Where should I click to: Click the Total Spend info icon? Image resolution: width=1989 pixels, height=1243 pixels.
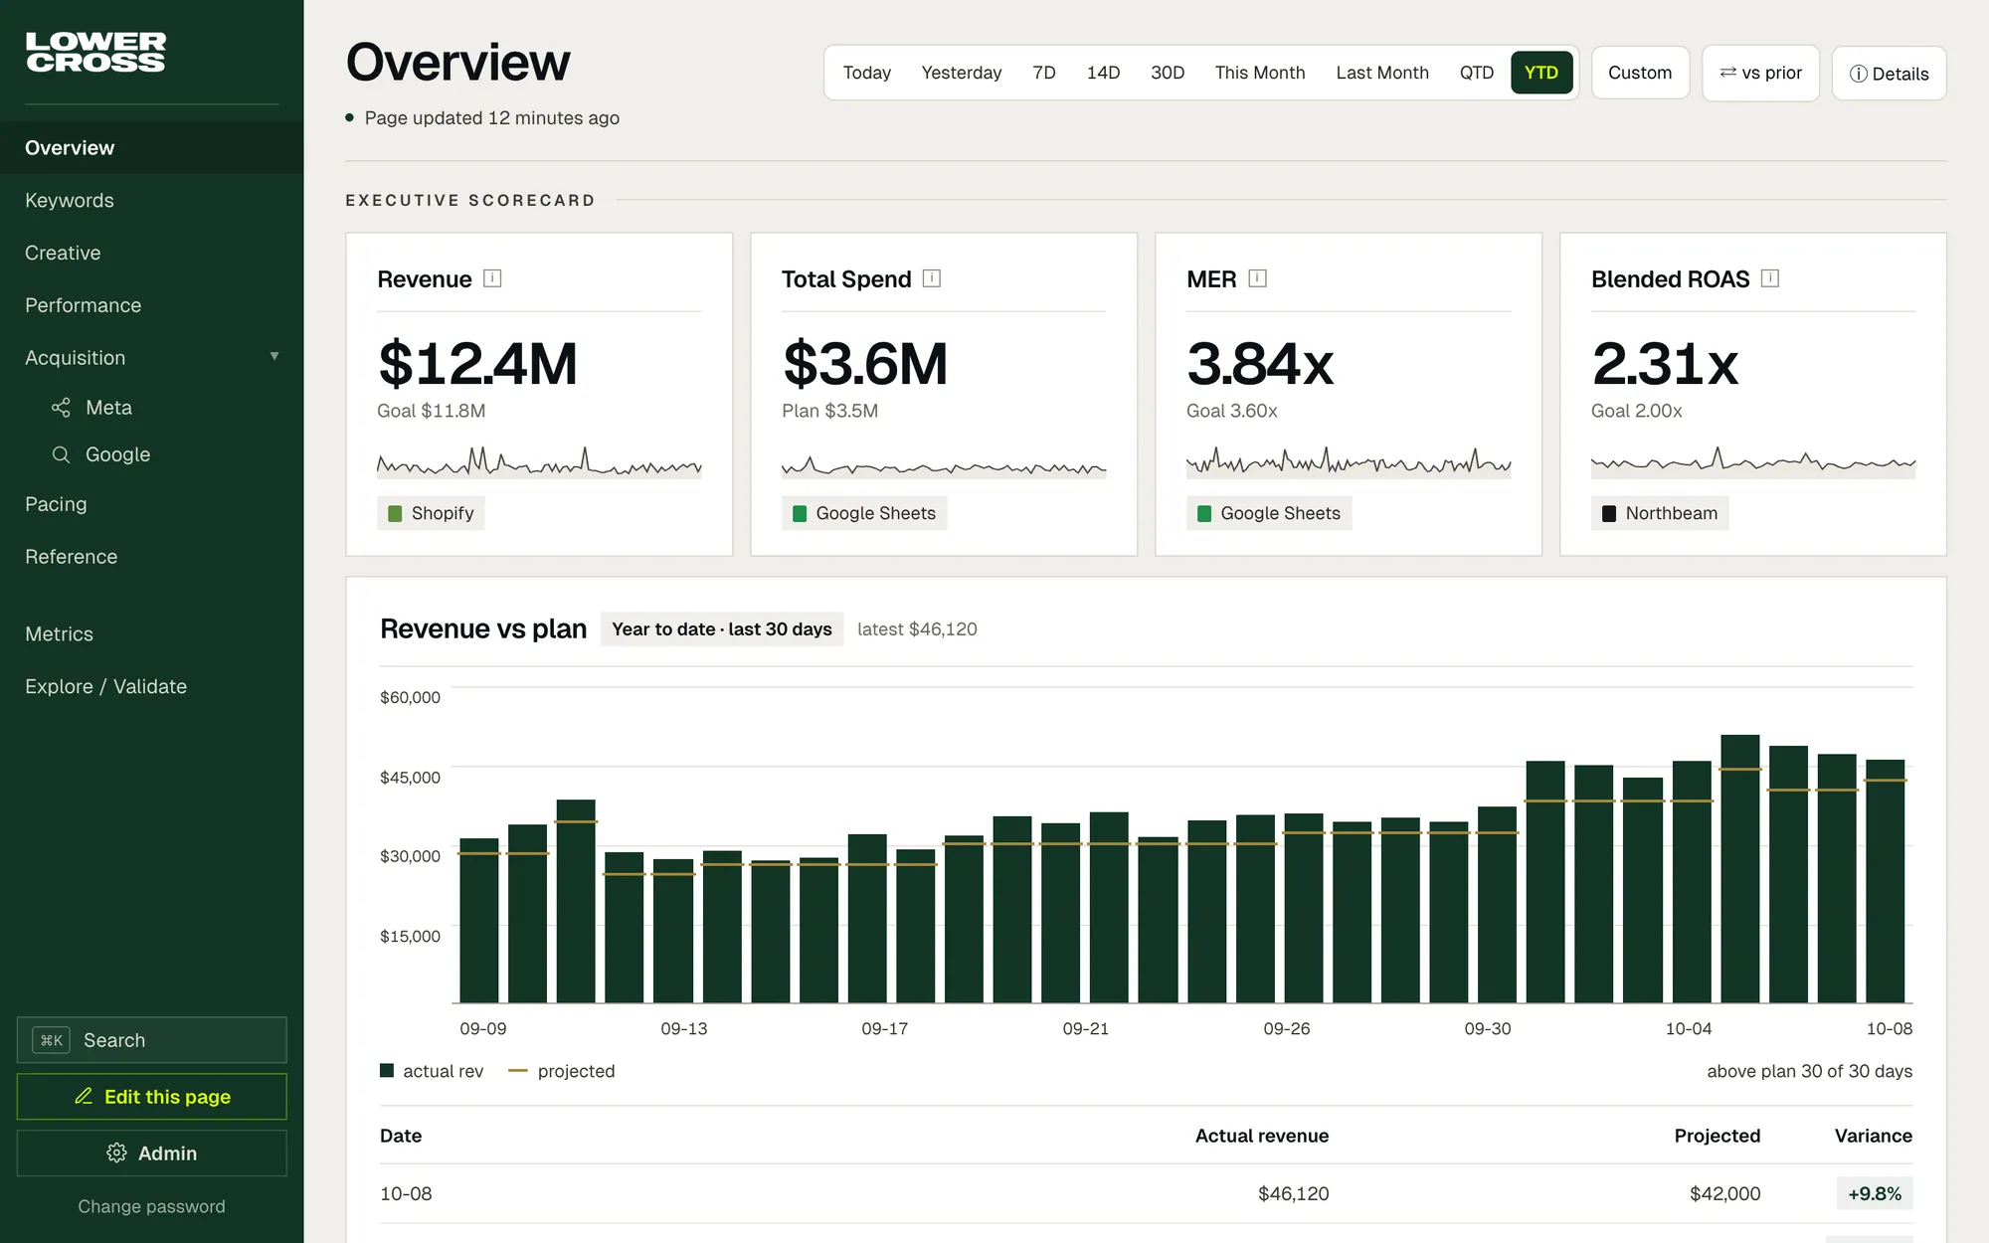click(932, 278)
